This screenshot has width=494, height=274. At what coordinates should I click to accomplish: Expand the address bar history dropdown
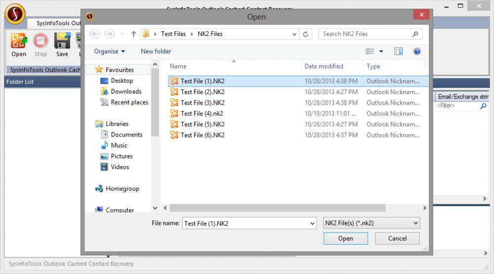294,34
